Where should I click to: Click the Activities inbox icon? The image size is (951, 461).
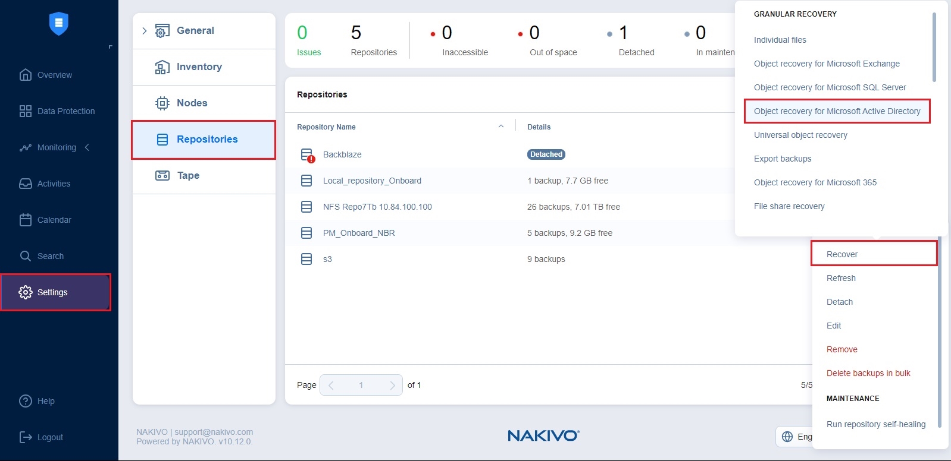[26, 184]
